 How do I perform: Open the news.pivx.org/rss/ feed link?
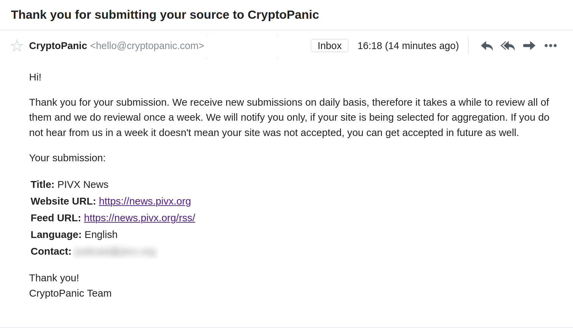pyautogui.click(x=139, y=218)
